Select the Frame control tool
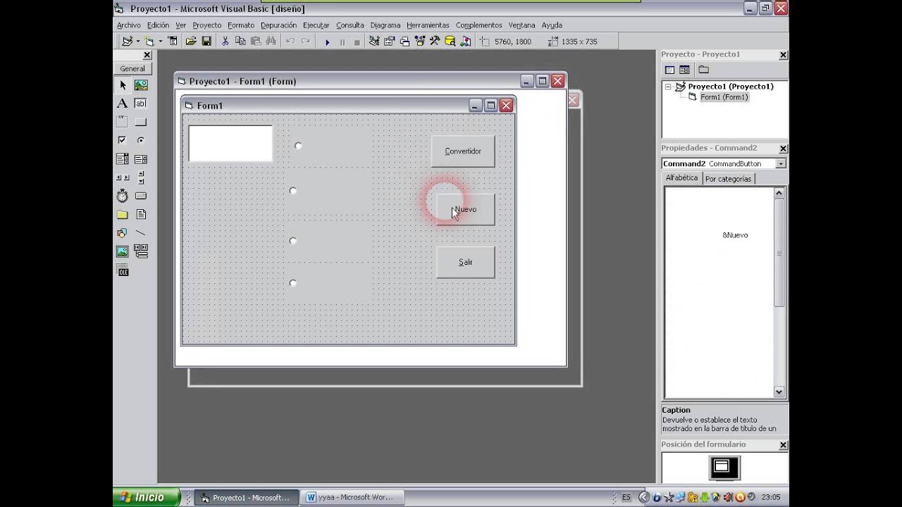Screen dimensions: 902x507 [123, 122]
